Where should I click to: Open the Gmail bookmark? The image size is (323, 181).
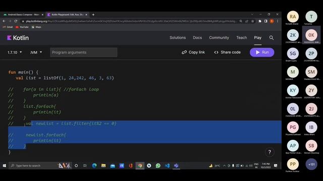pyautogui.click(x=8, y=27)
